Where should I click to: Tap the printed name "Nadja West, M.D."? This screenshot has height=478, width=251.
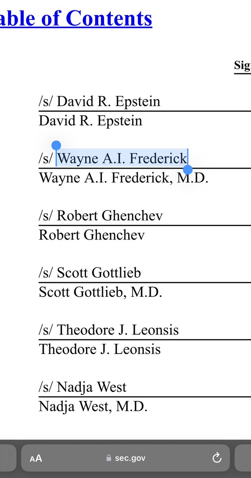[93, 407]
